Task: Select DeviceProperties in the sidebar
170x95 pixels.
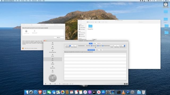Action: (53, 51)
